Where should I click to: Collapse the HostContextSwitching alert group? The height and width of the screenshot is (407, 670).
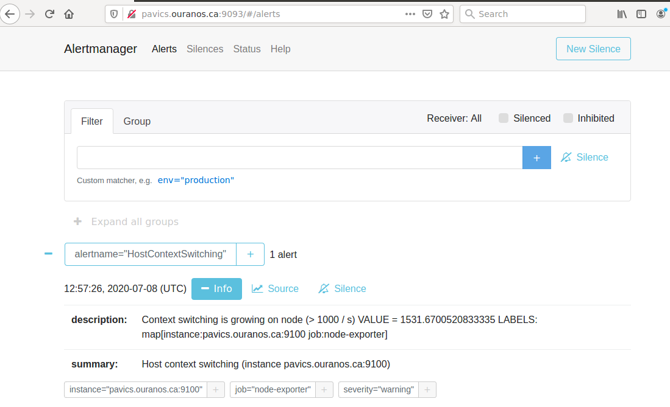coord(48,254)
